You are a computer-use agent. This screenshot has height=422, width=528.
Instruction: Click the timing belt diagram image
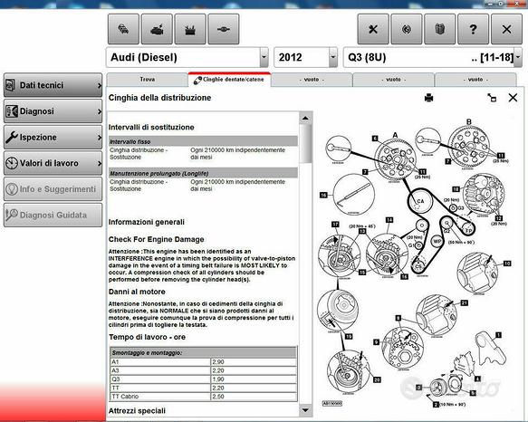[416, 263]
